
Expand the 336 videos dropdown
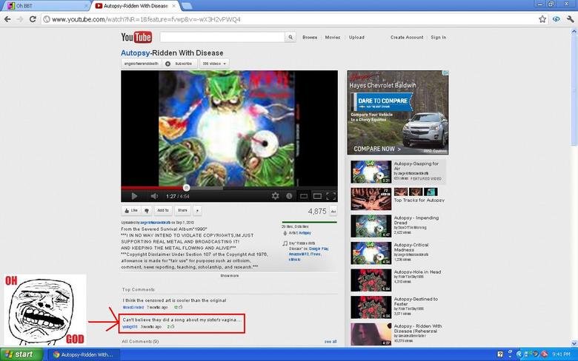[x=214, y=64]
